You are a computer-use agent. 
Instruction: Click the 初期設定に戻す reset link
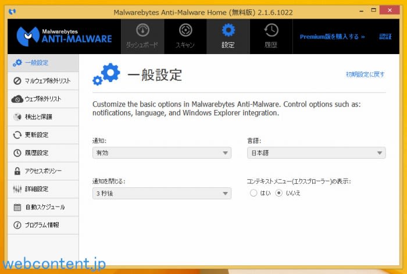(x=365, y=74)
